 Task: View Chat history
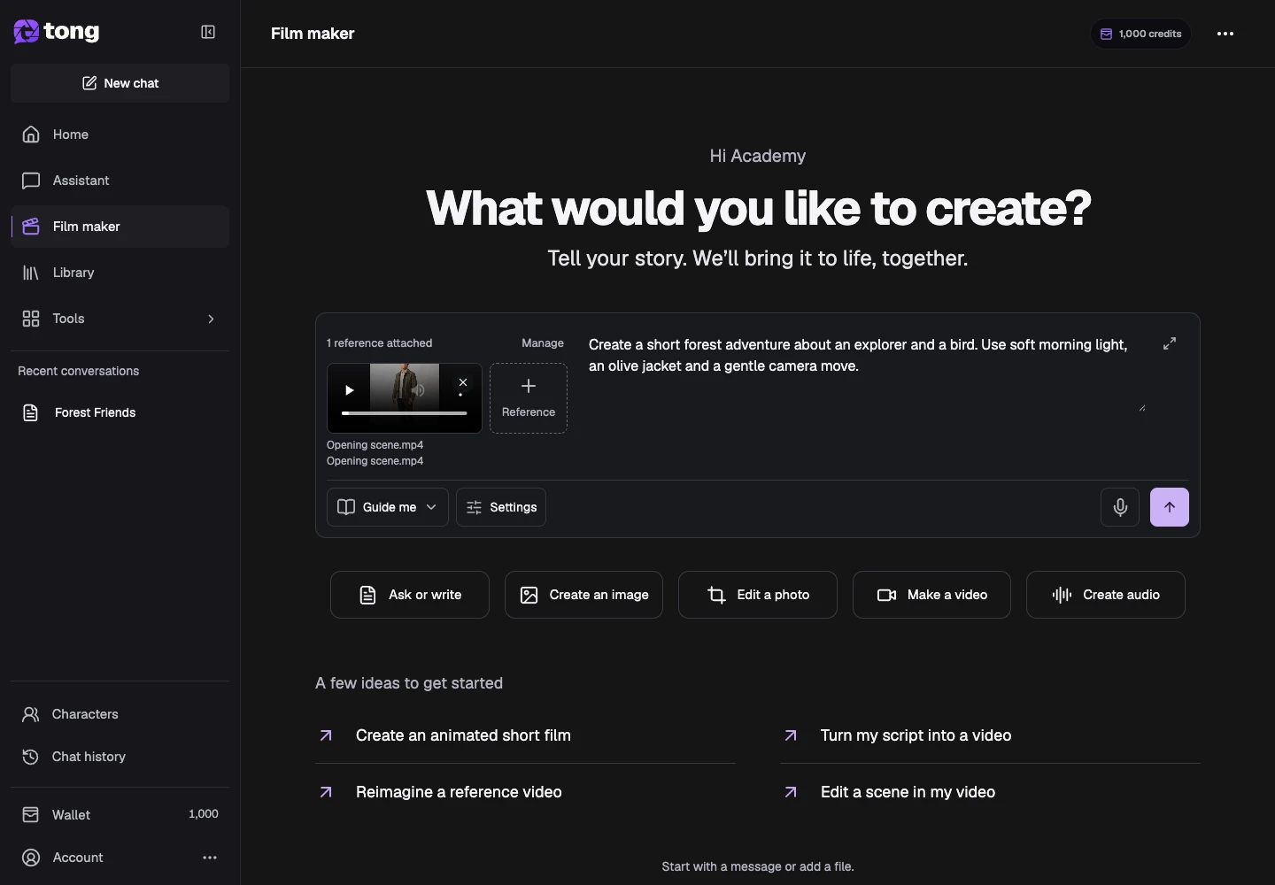tap(120, 757)
